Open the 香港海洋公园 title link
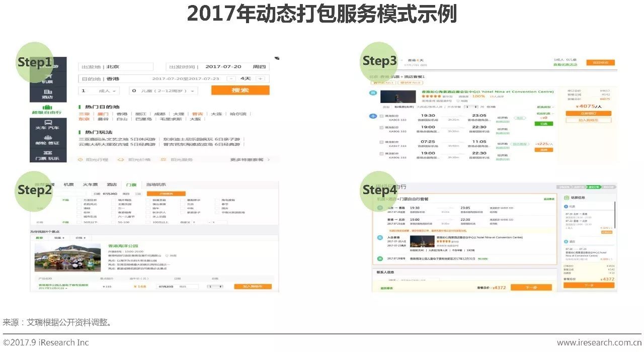This screenshot has height=352, width=644. click(123, 246)
